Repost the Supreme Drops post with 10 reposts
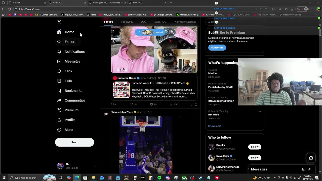Image resolution: width=322 pixels, height=181 pixels. tap(133, 104)
